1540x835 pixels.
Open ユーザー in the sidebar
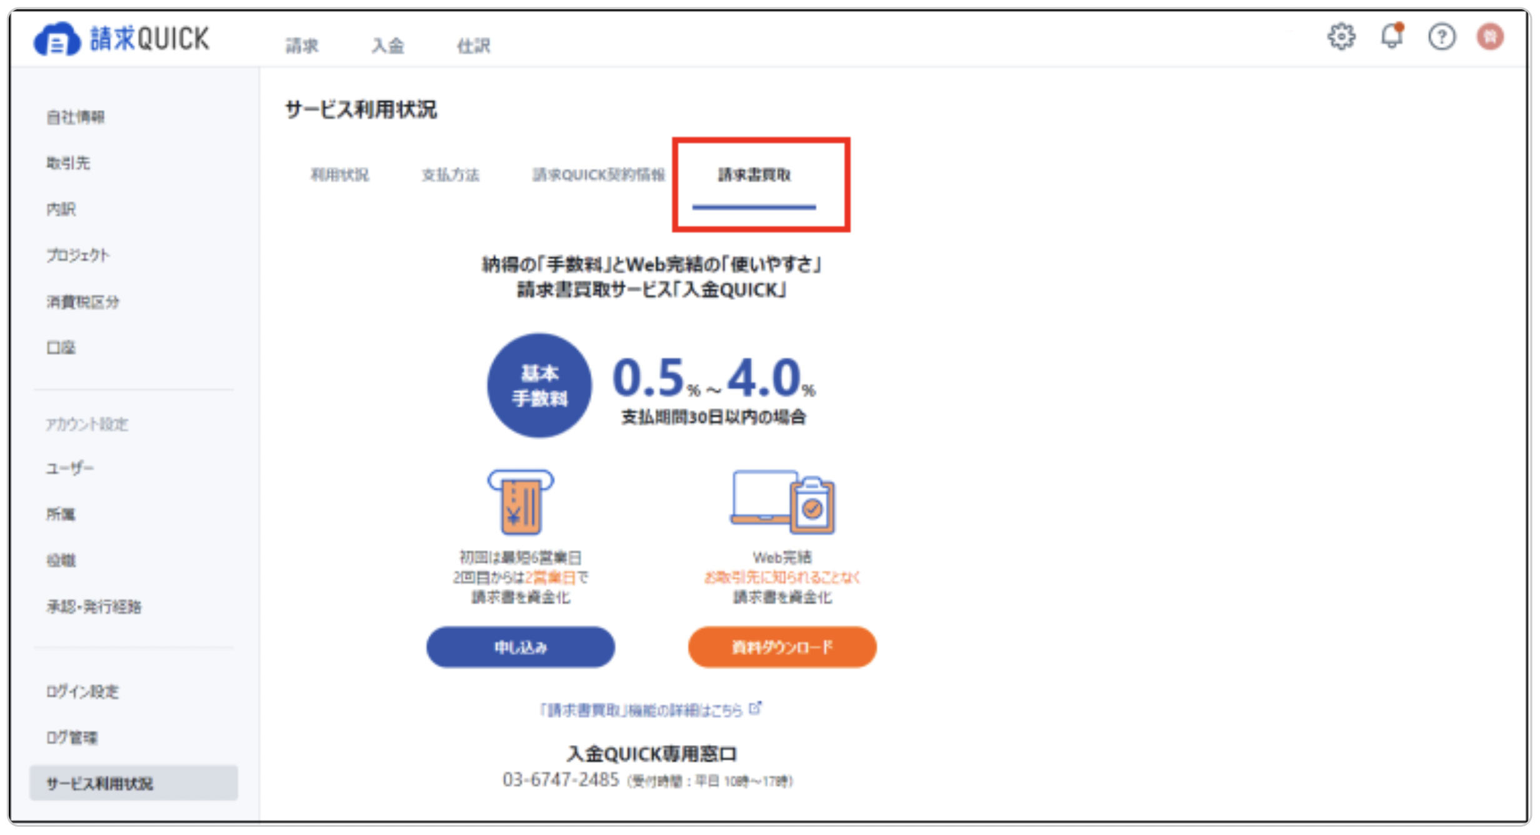pos(69,468)
